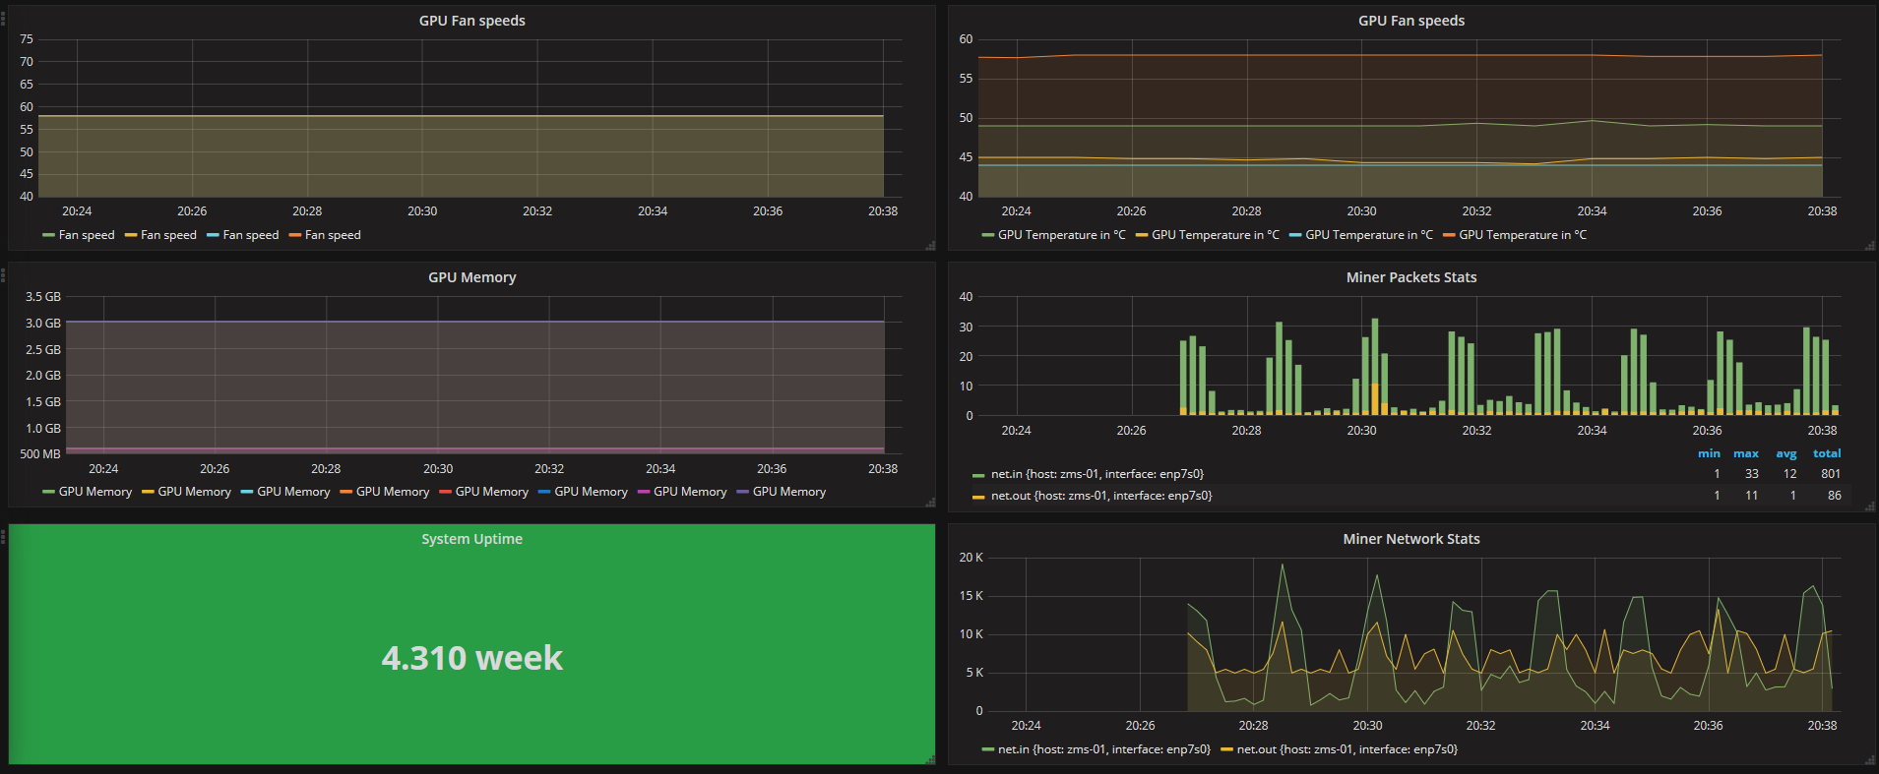1879x774 pixels.
Task: Sort Miner Packets legend by avg column
Action: click(x=1786, y=453)
